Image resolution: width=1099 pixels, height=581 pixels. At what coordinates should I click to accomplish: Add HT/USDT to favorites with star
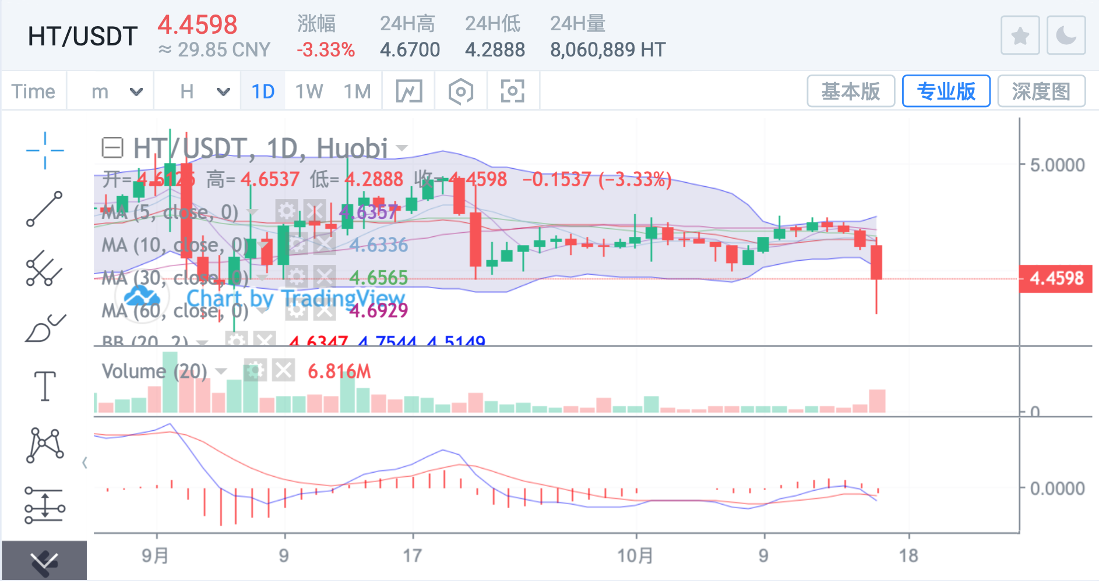click(x=1020, y=36)
